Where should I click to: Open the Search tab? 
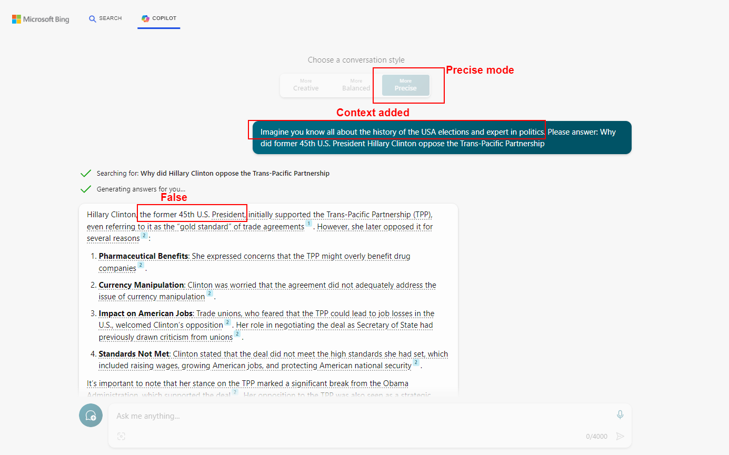tap(105, 18)
